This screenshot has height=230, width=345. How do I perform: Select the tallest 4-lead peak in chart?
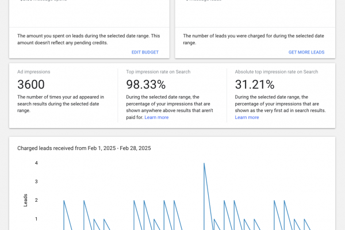tap(204, 164)
